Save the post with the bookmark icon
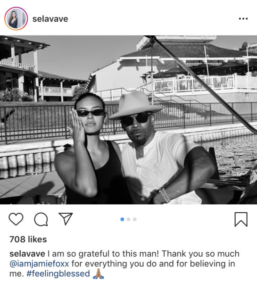257x283 pixels. pos(241,219)
